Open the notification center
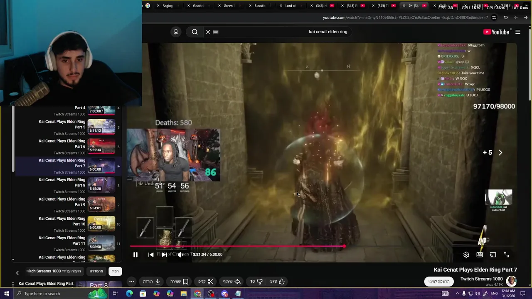532x299 pixels. (x=523, y=294)
